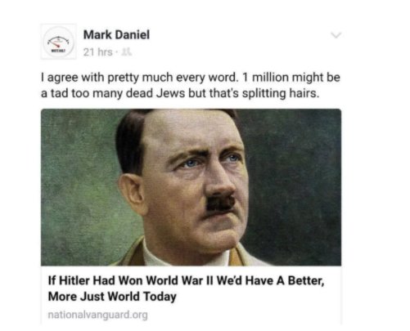Screen dimensions: 410x331
Task: Open the link preview portrait image
Action: point(191,187)
